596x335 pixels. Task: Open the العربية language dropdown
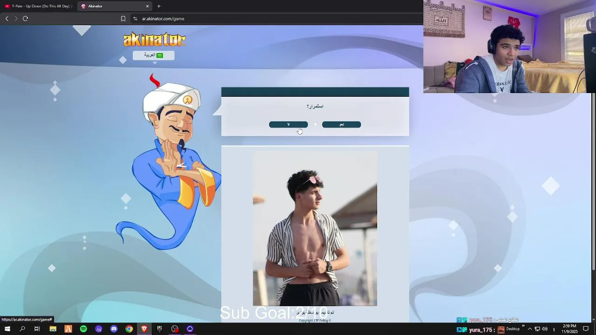154,55
